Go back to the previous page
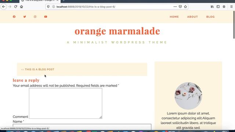235x132 pixels. pyautogui.click(x=4, y=7)
